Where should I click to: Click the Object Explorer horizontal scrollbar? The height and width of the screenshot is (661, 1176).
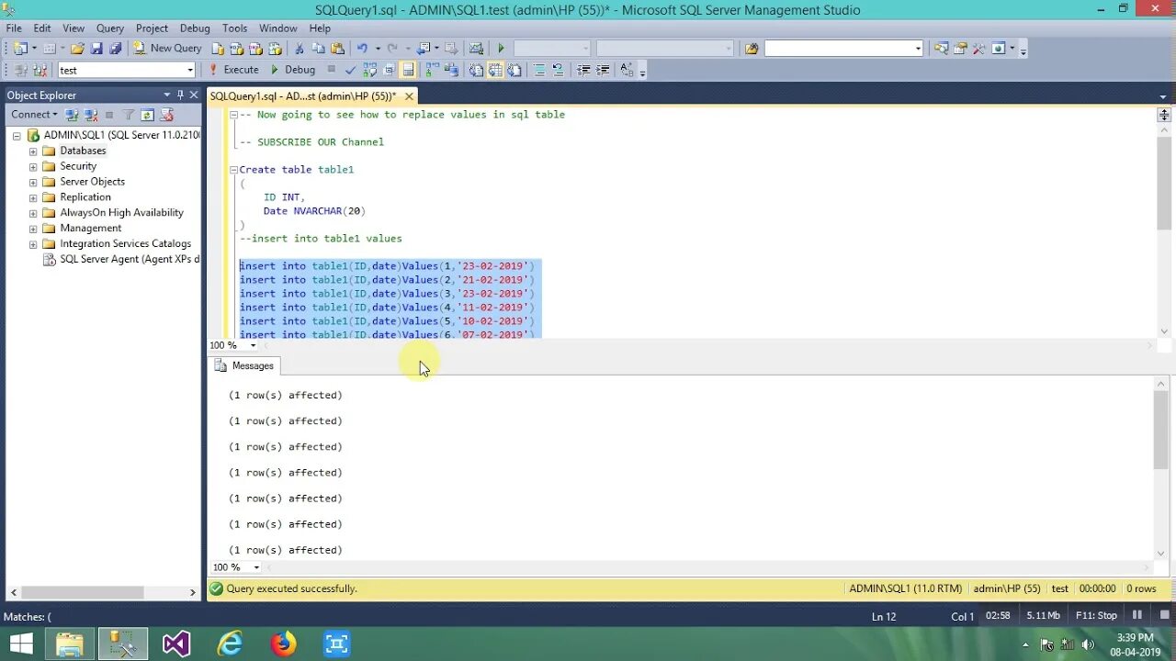pyautogui.click(x=83, y=592)
